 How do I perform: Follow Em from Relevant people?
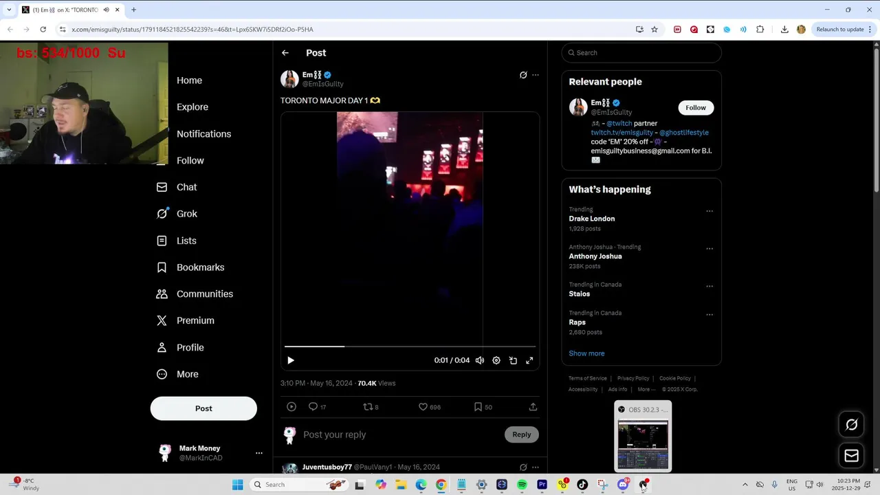pyautogui.click(x=696, y=107)
